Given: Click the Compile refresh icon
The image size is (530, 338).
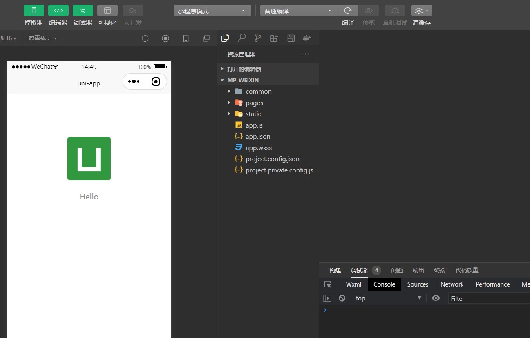Looking at the screenshot, I should pyautogui.click(x=348, y=11).
